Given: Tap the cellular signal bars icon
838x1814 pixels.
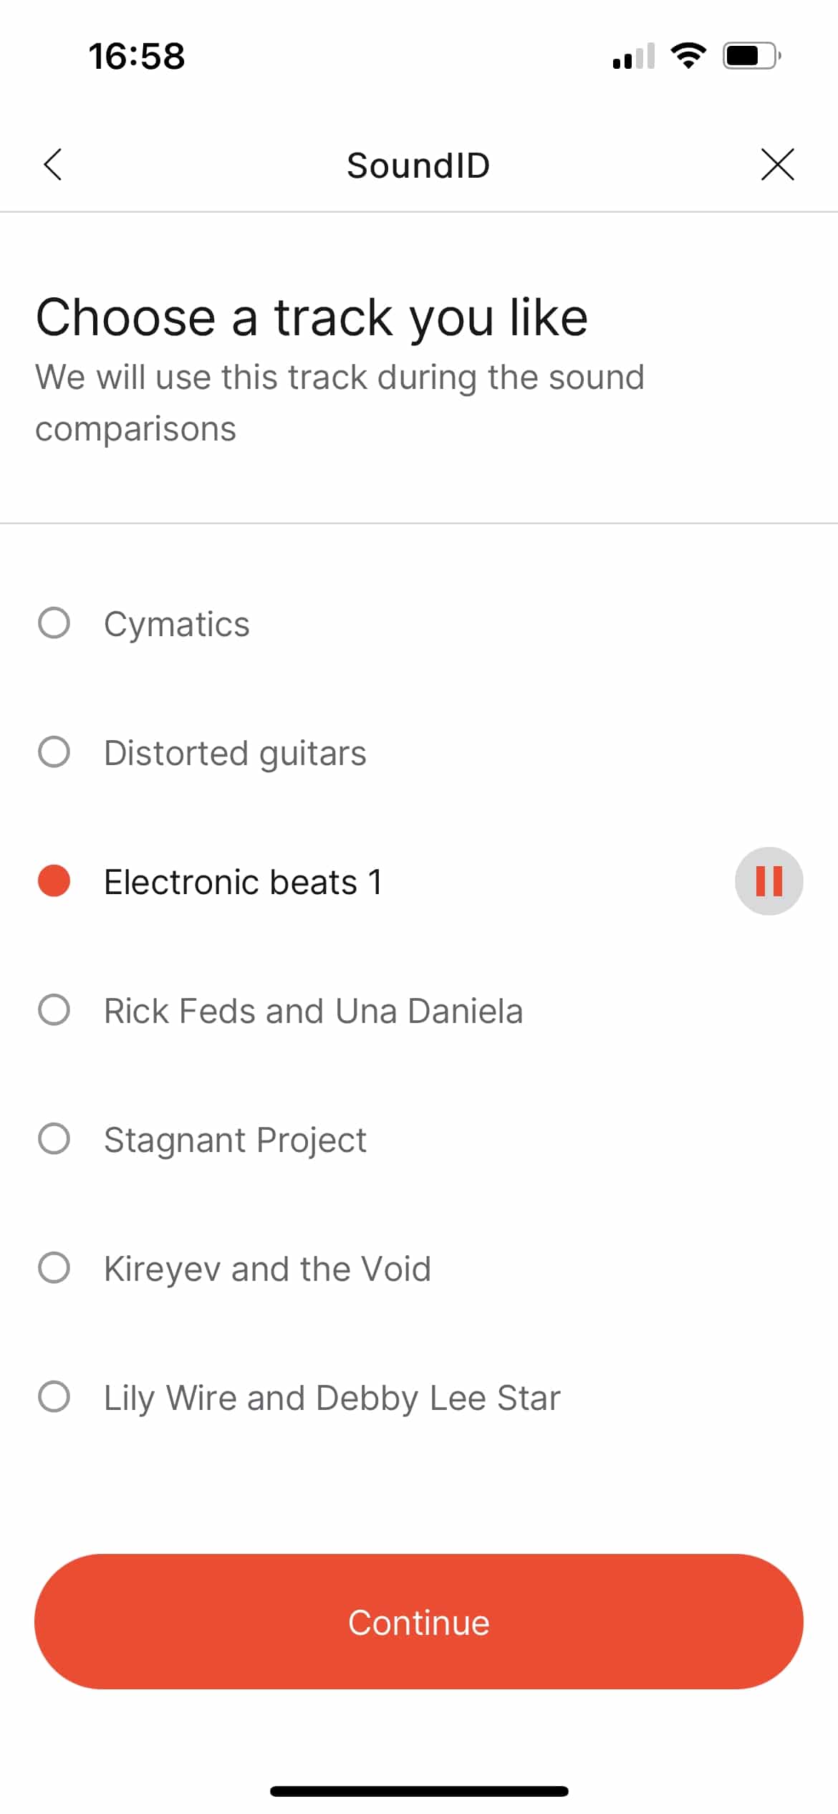Looking at the screenshot, I should pyautogui.click(x=634, y=56).
